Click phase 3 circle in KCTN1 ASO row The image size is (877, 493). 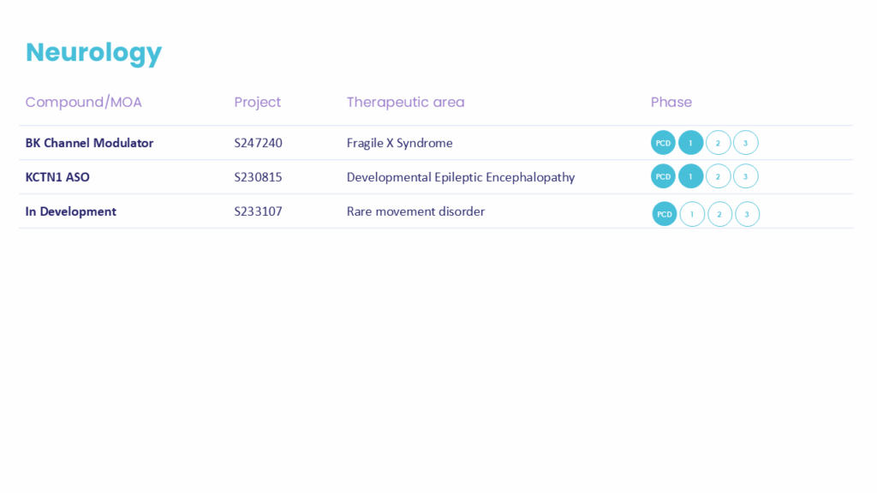pos(745,176)
